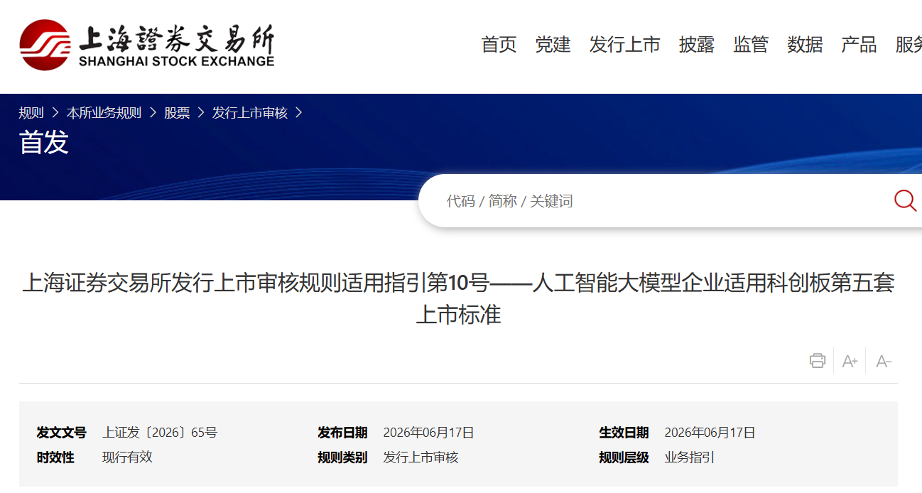Go to 规则 breadcrumb link
The width and height of the screenshot is (922, 493).
[31, 113]
